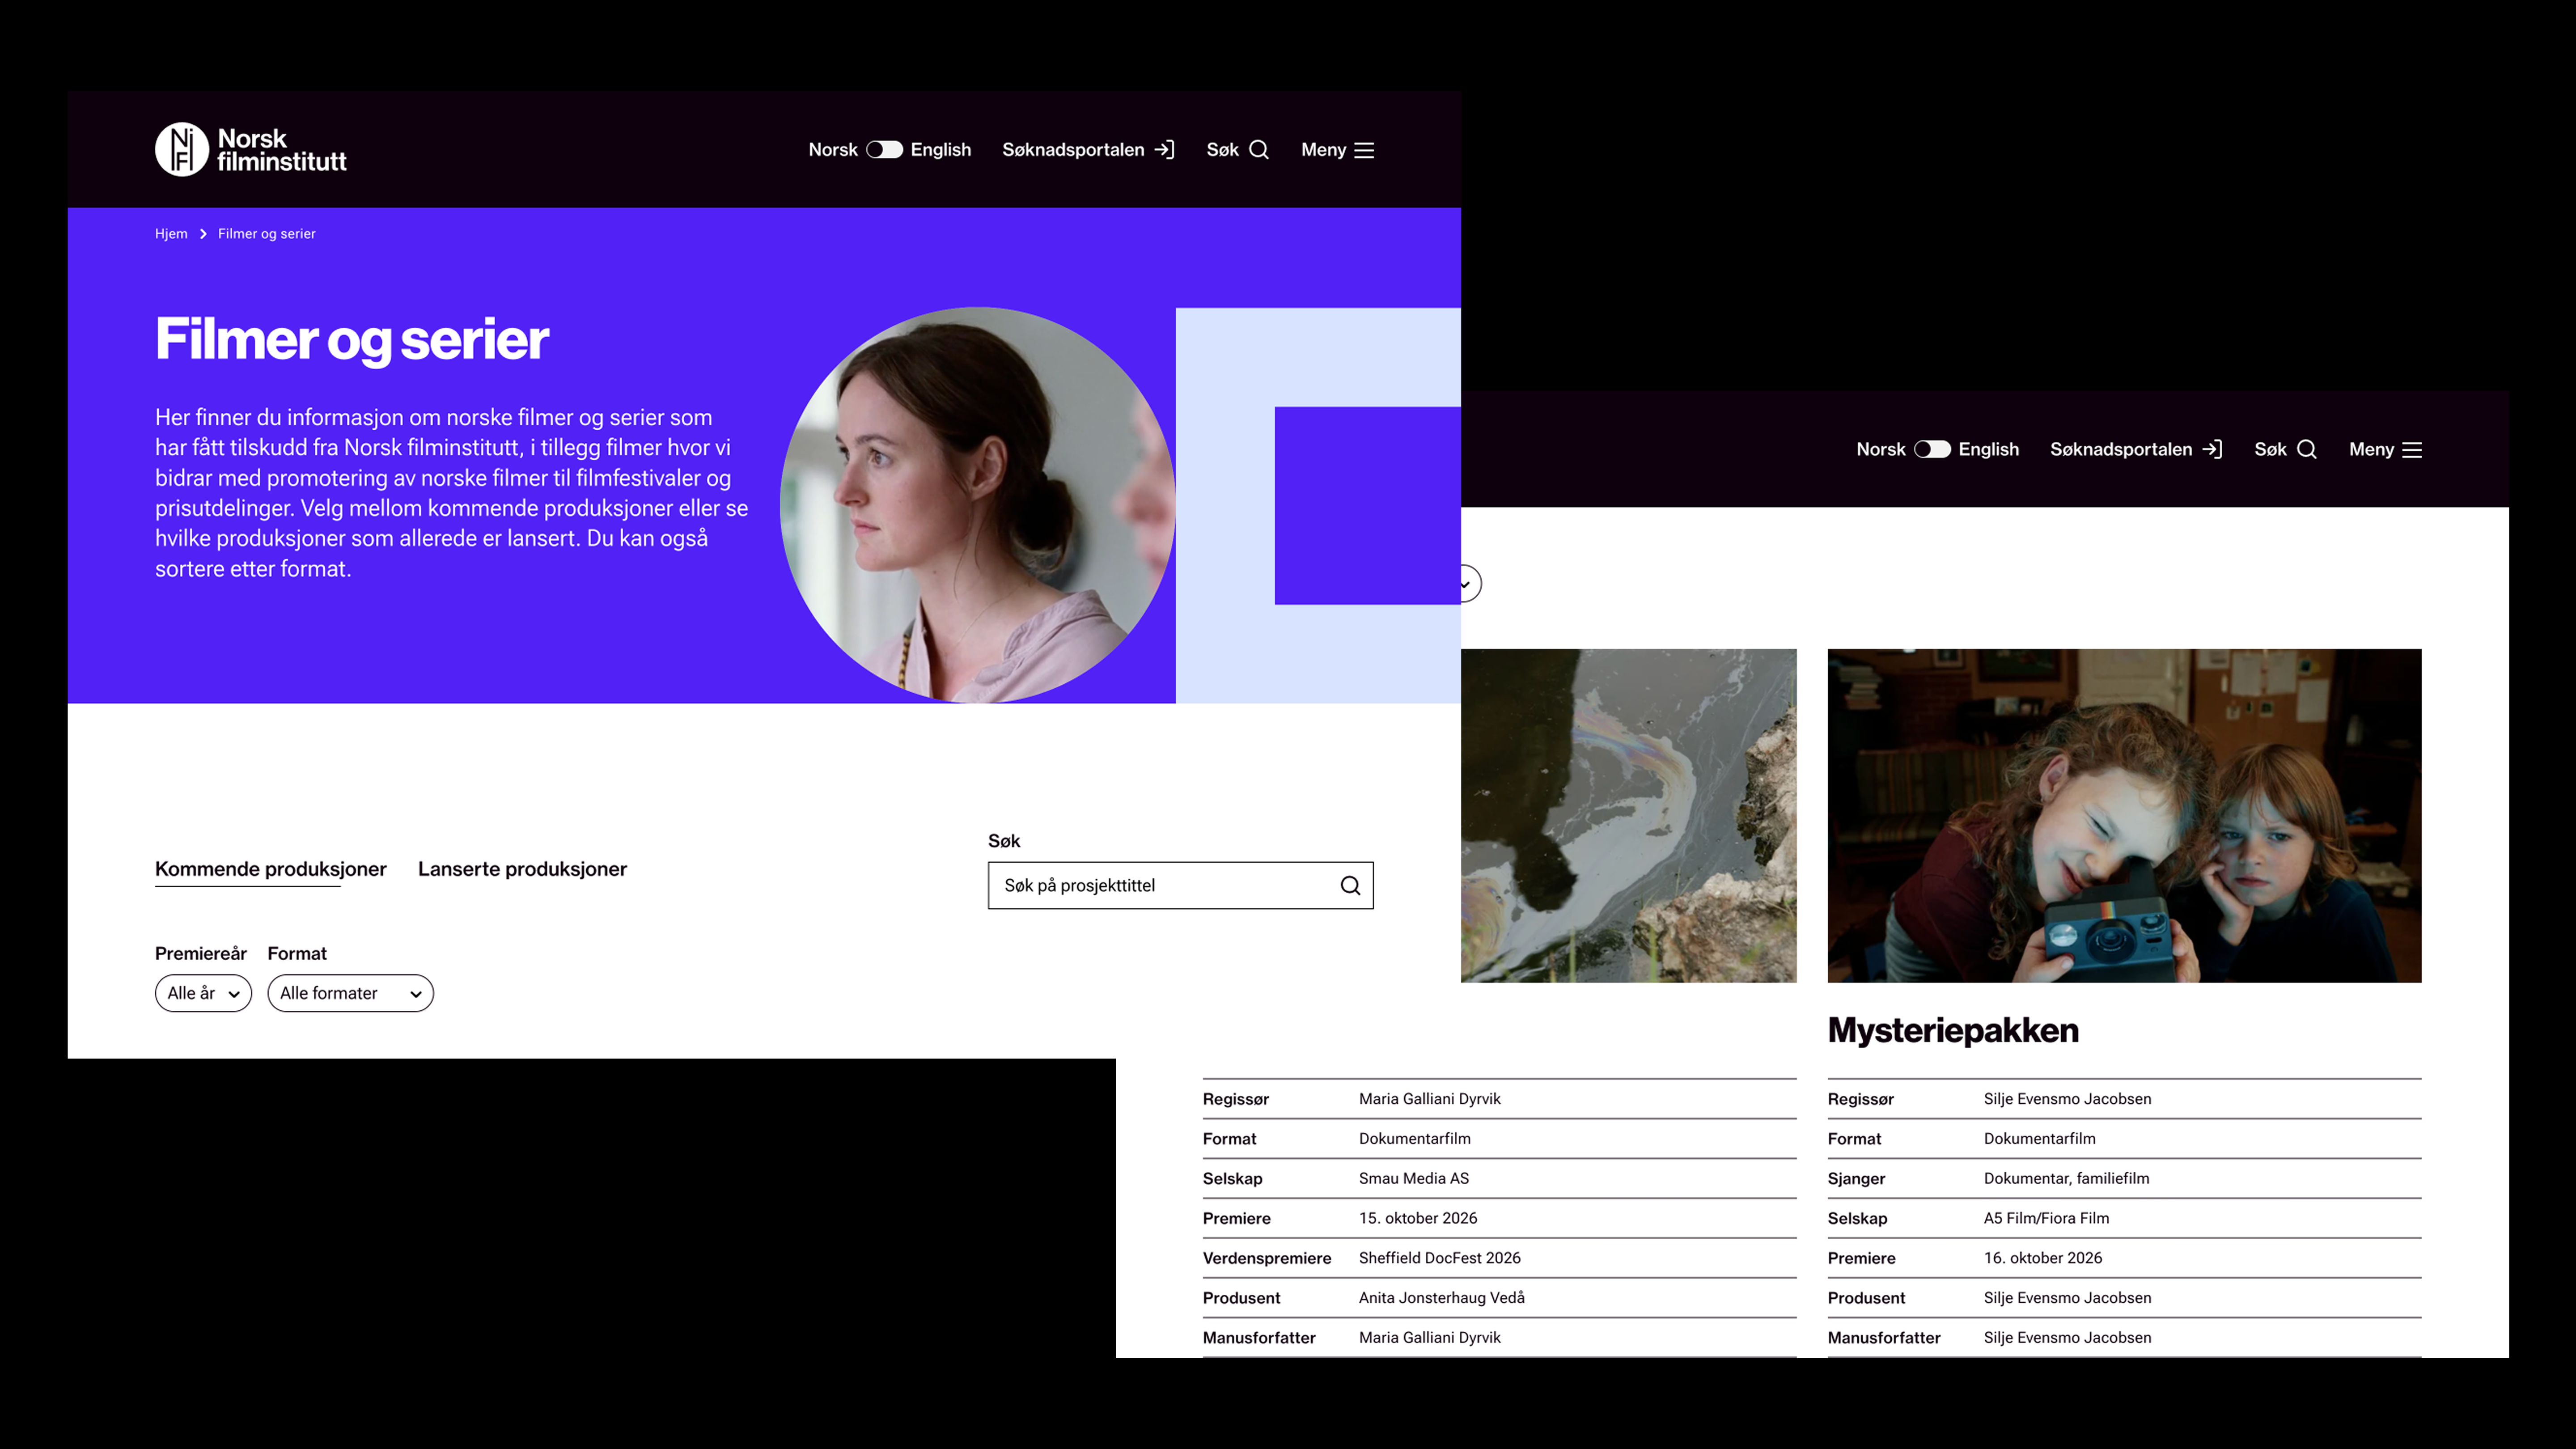
Task: Toggle Norsk/English switch in left window header
Action: pyautogui.click(x=884, y=150)
